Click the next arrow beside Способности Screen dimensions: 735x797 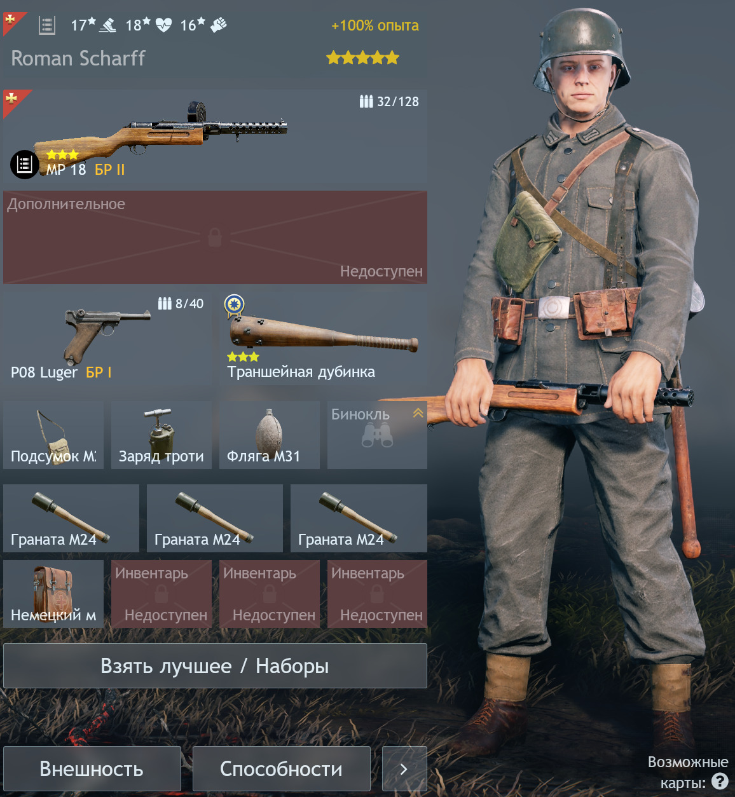point(404,768)
